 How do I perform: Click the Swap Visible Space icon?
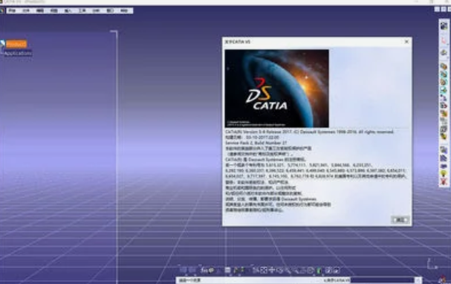click(337, 270)
